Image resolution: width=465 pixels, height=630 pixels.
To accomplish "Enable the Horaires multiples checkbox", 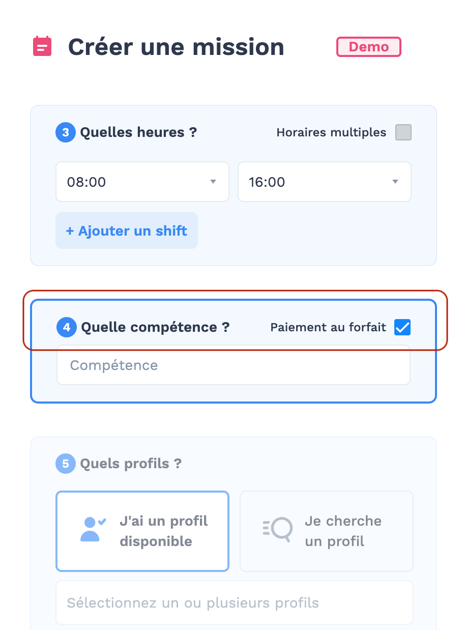I will coord(403,132).
